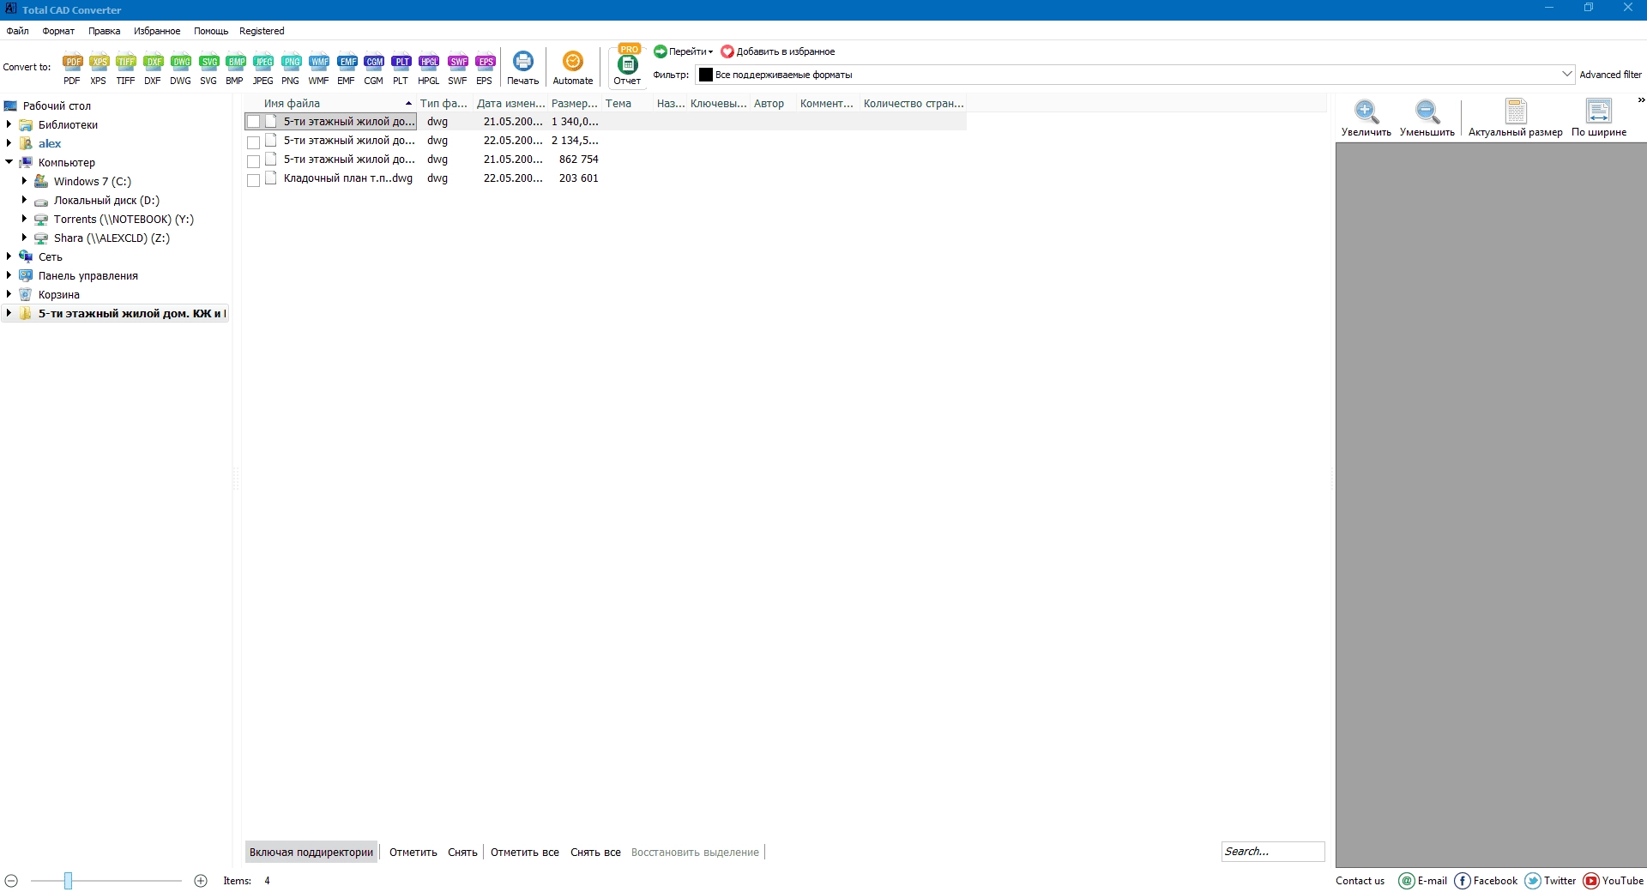
Task: Open the Twitter link
Action: click(1550, 880)
